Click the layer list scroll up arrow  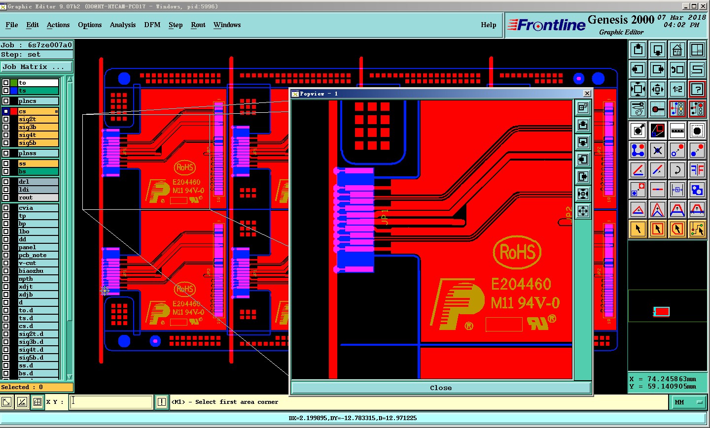click(70, 79)
